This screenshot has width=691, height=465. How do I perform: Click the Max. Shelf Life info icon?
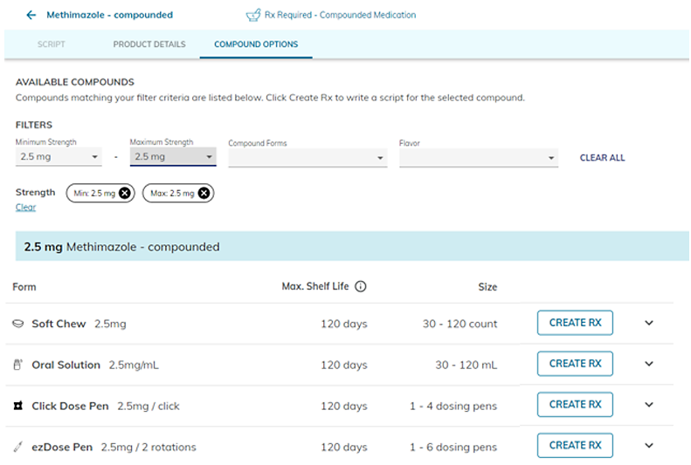361,286
